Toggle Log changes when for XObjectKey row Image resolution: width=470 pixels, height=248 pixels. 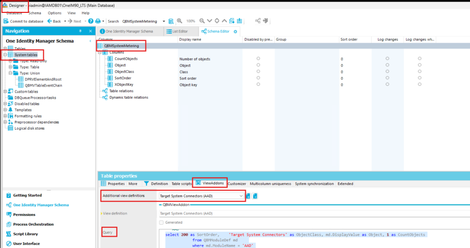(420, 84)
